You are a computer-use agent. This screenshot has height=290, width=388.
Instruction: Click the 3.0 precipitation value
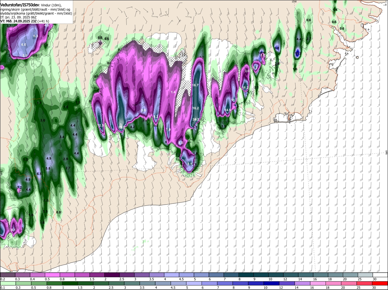coord(247,71)
